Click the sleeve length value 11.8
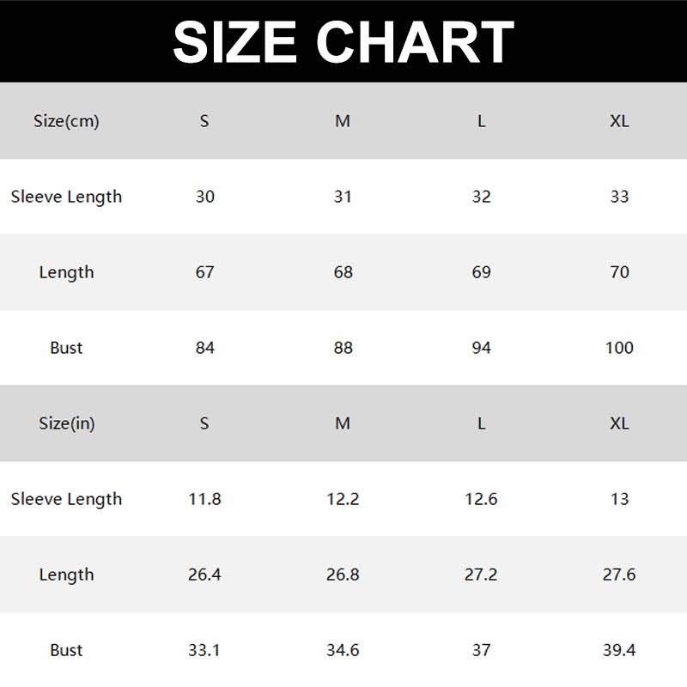This screenshot has height=687, width=687. pyautogui.click(x=204, y=499)
